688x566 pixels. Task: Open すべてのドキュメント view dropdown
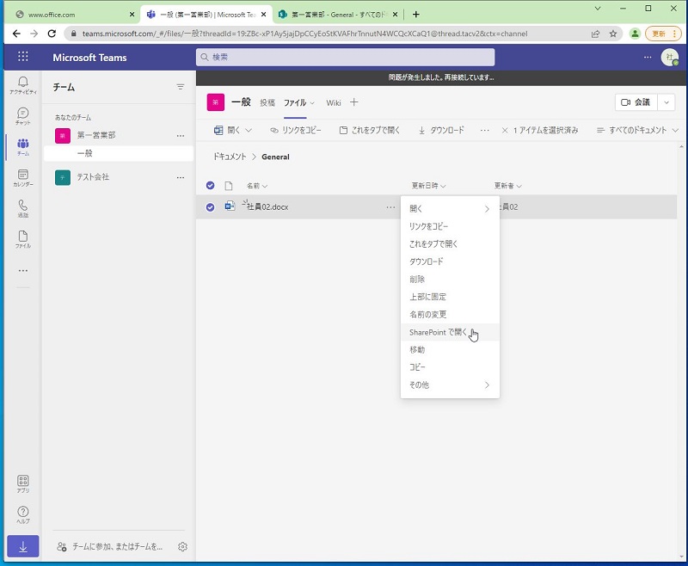pos(637,130)
